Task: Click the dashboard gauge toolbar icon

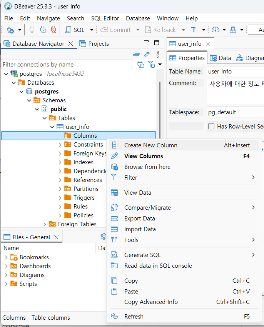Action: pos(216,30)
